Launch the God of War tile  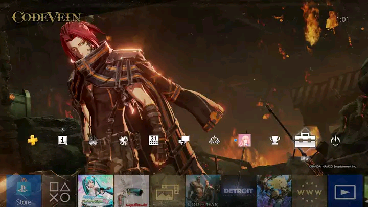tap(203, 191)
